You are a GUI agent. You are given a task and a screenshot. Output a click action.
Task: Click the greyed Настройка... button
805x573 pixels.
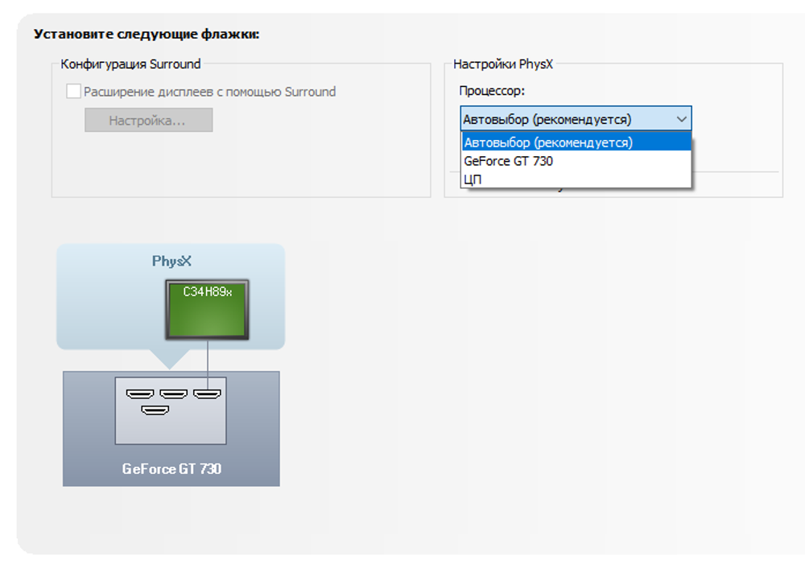[x=148, y=120]
